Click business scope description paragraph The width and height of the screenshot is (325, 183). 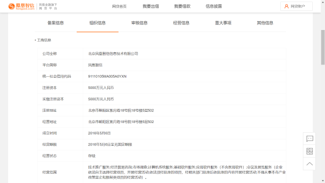coord(187,172)
